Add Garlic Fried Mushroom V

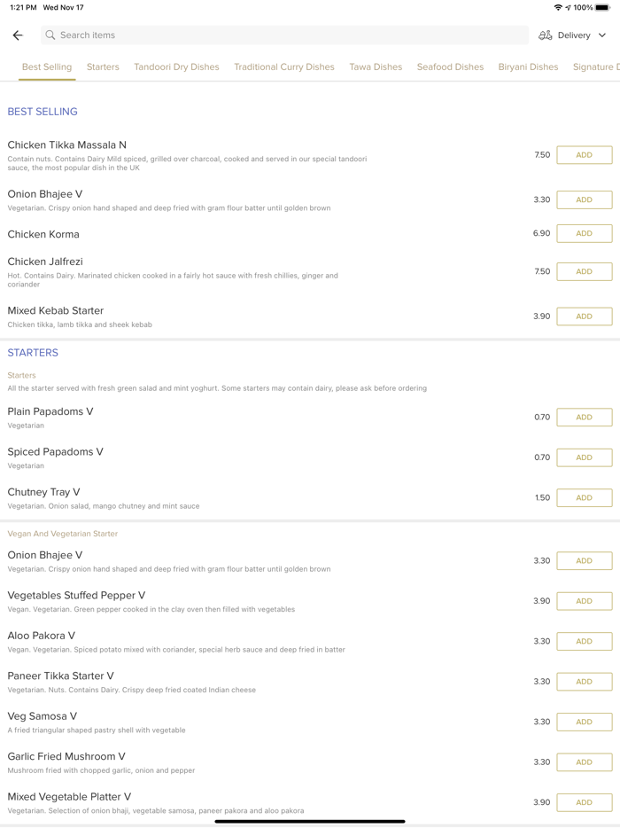click(x=584, y=762)
